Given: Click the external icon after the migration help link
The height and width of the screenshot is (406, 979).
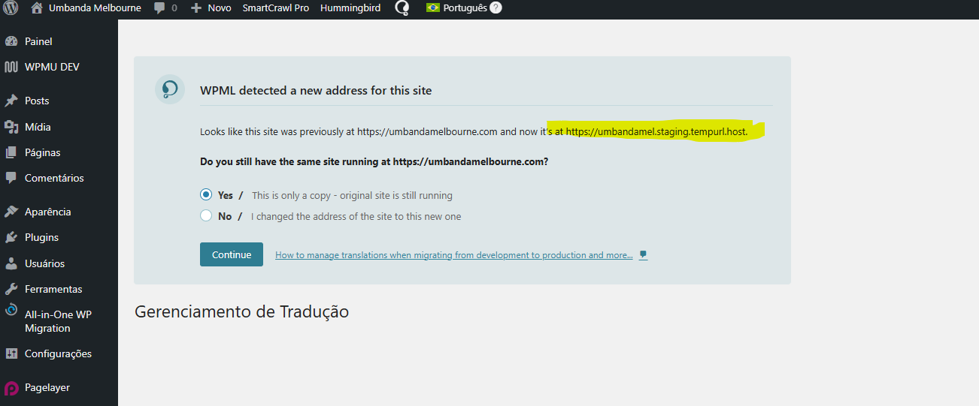Looking at the screenshot, I should [644, 255].
